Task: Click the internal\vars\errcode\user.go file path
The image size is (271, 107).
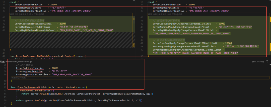Action: [19, 61]
